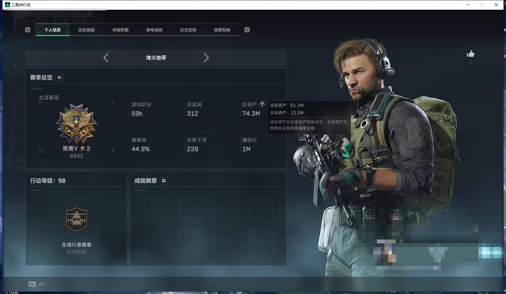This screenshot has height=294, width=506.
Task: Click the 黑鹰V rank medal emblem
Action: pyautogui.click(x=76, y=124)
